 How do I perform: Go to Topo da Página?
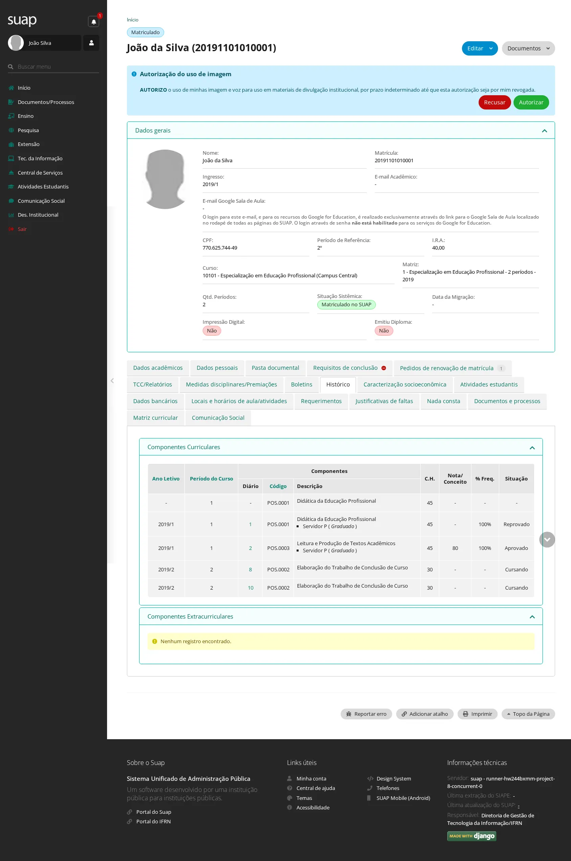528,714
